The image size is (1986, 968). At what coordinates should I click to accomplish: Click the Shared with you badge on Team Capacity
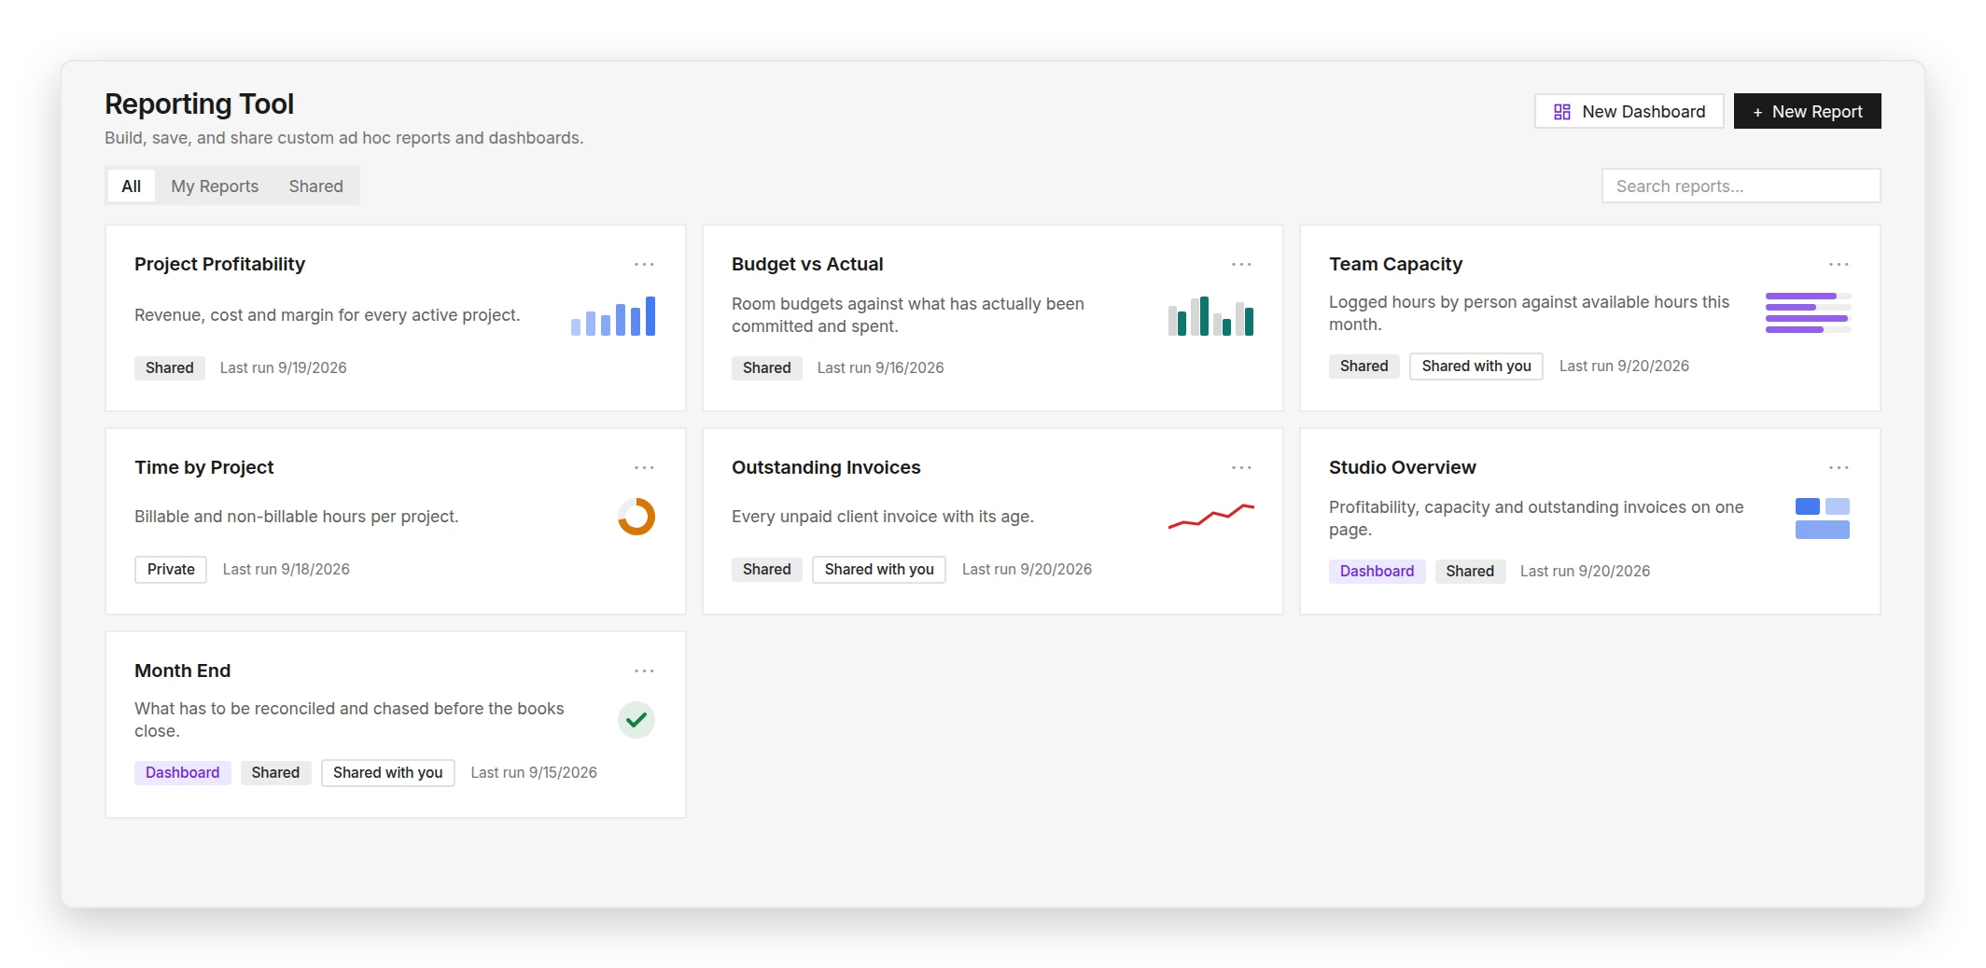[1476, 366]
